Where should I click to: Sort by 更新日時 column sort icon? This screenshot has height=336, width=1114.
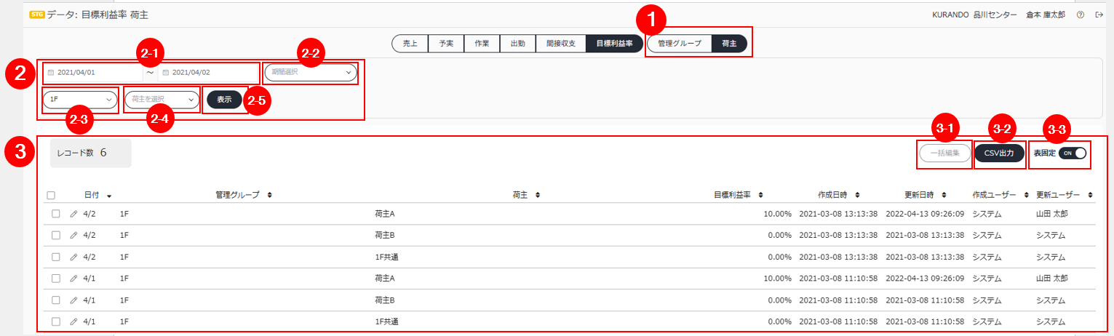[x=944, y=195]
